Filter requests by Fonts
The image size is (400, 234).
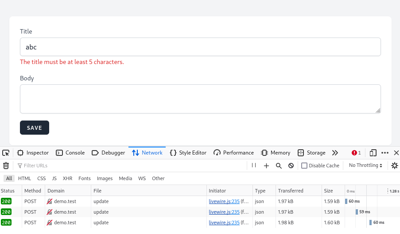[x=85, y=178]
